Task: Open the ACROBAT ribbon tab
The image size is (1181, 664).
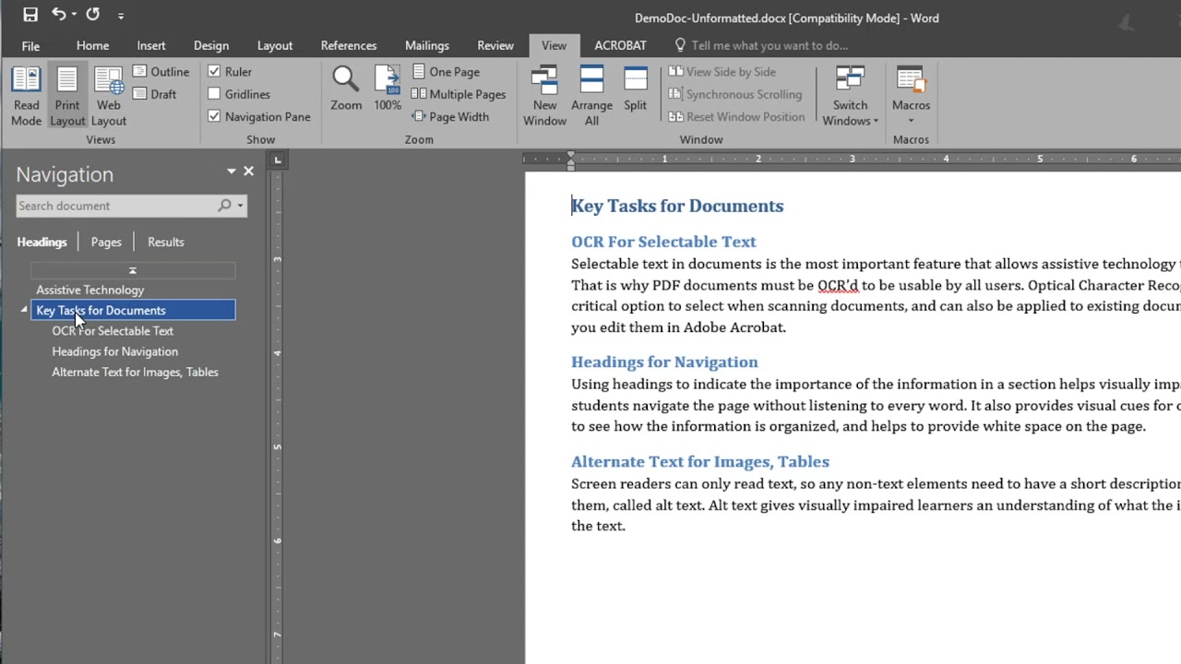Action: 621,45
